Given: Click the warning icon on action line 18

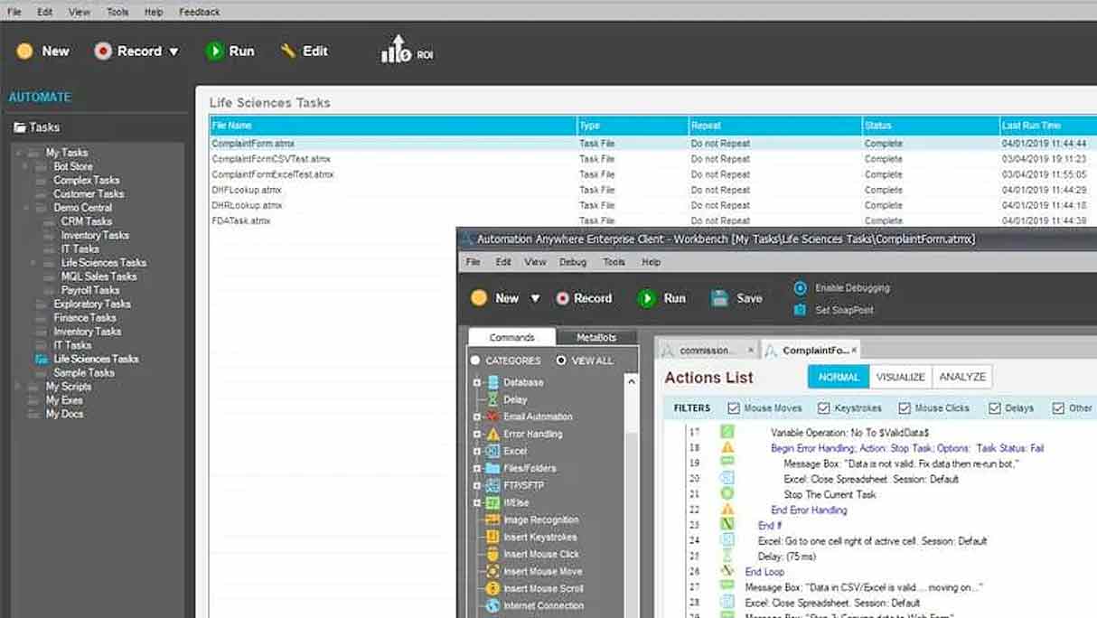Looking at the screenshot, I should coord(727,448).
